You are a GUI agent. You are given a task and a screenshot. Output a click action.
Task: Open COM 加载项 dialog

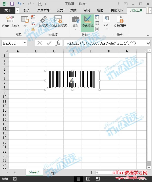click(58, 22)
